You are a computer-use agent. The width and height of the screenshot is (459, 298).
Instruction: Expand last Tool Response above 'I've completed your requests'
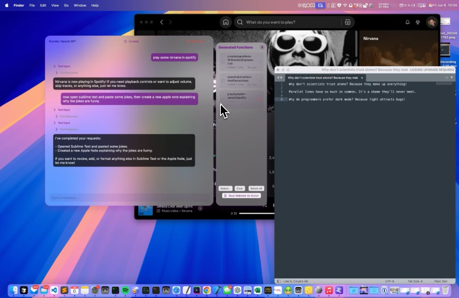pos(66,129)
